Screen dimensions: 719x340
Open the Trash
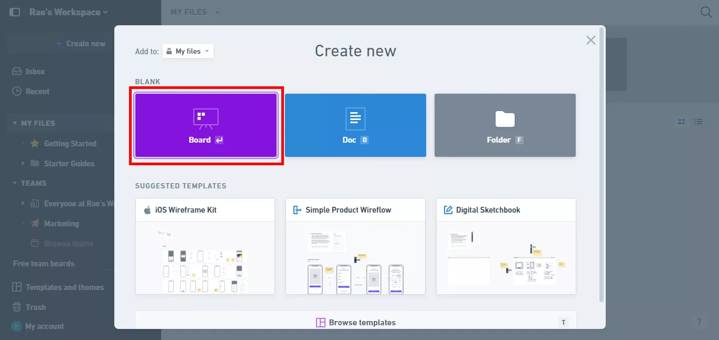point(35,307)
